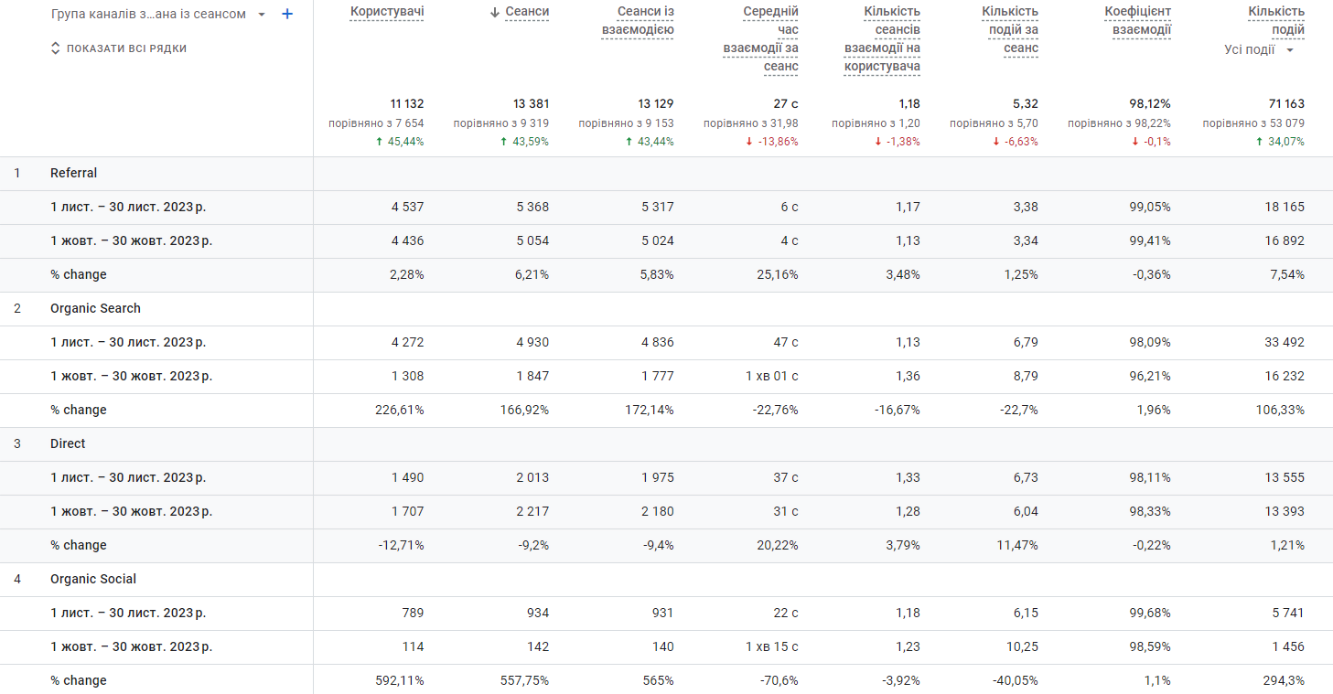The width and height of the screenshot is (1333, 694).
Task: Click Organic Search % change 226,61% cell
Action: pyautogui.click(x=401, y=411)
